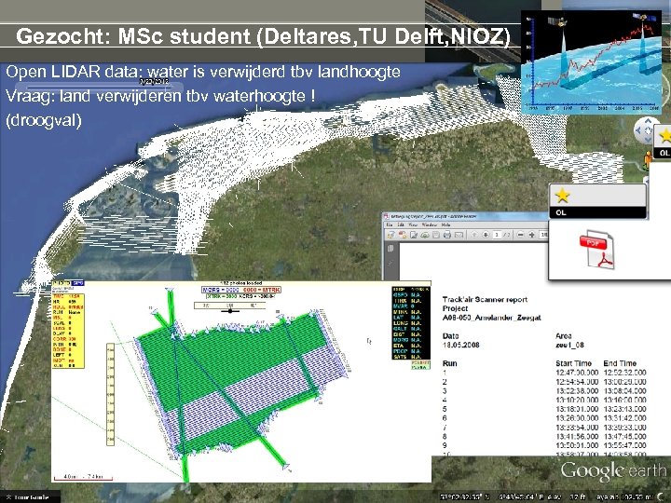Click the Google Earth navigation look joystick
This screenshot has height=503, width=671.
coord(646,129)
